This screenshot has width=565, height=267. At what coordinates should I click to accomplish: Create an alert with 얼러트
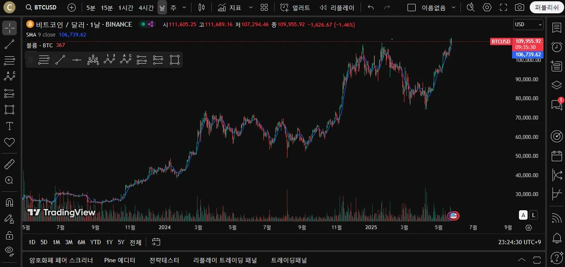[x=295, y=7]
